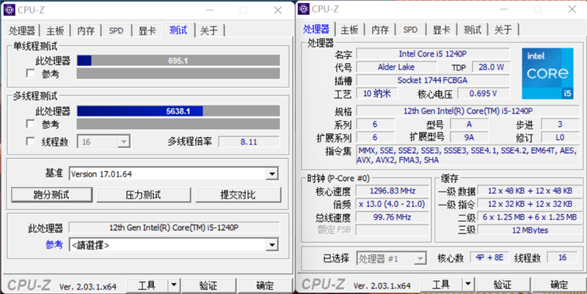Click the multi-thread score bar showing 5638.1

(178, 111)
